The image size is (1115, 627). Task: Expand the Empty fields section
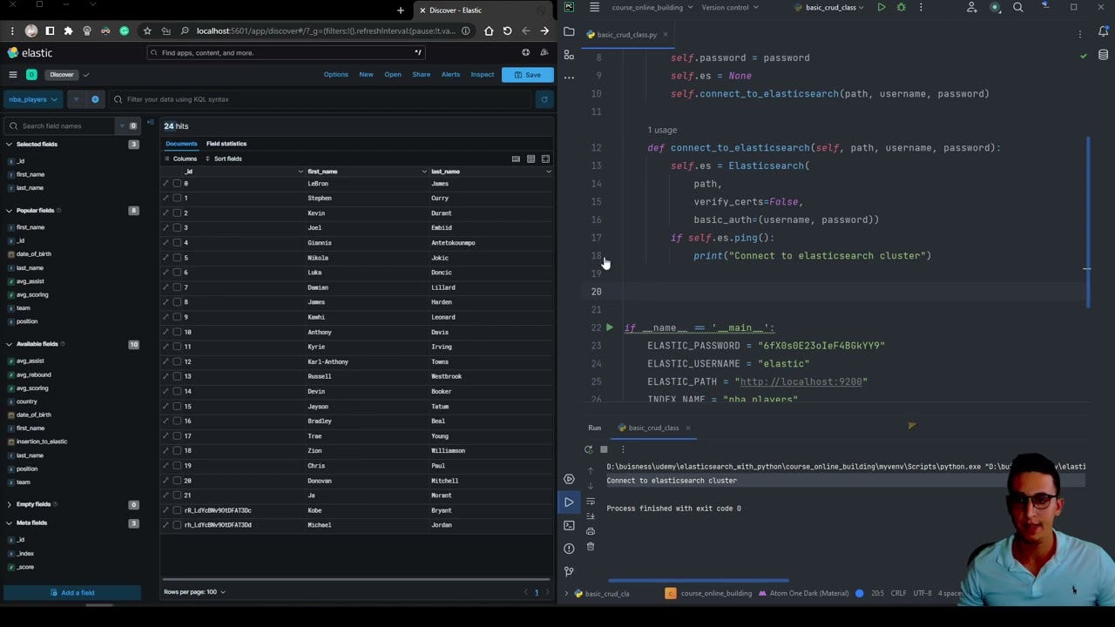[9, 504]
